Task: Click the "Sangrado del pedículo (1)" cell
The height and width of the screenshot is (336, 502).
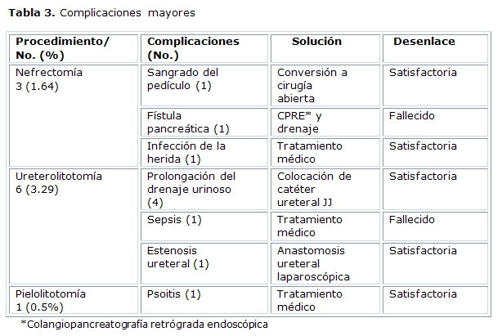Action: click(x=182, y=79)
